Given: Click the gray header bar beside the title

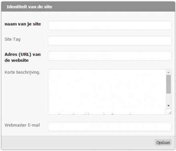Looking at the screenshot, I should point(113,7).
